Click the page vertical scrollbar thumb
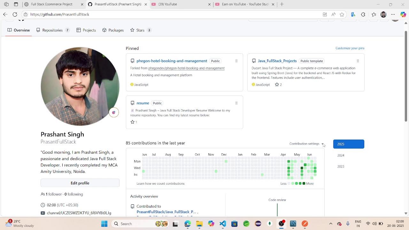409x230 pixels. (406, 76)
